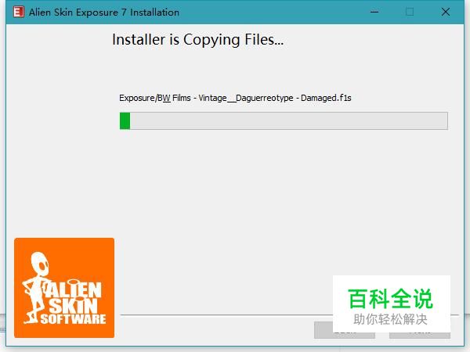Click the Alien Skin Software orange logo
Viewport: 470px width, 352px height.
64,288
